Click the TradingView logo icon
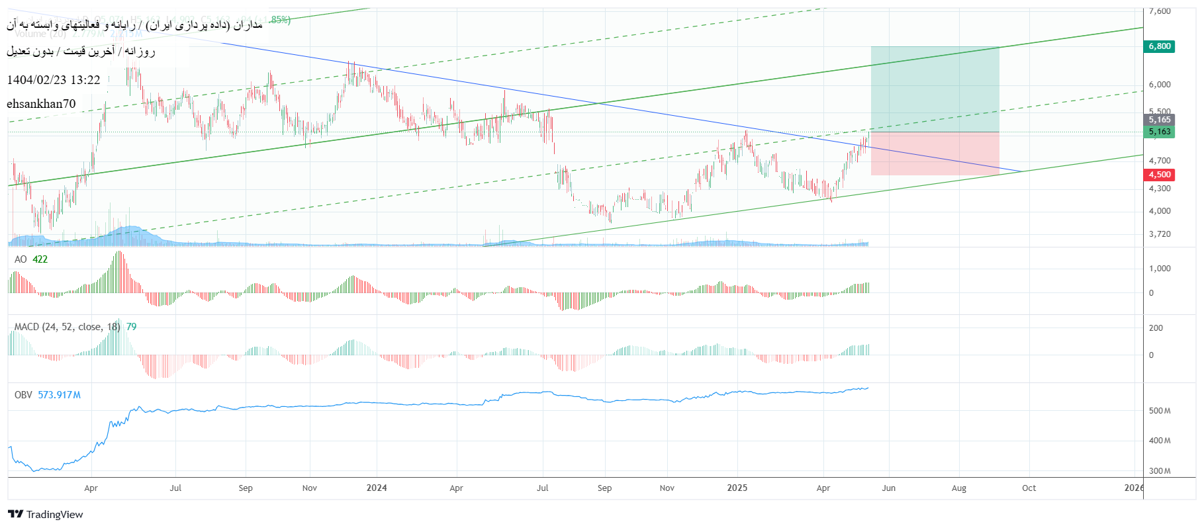The image size is (1204, 528). (15, 514)
